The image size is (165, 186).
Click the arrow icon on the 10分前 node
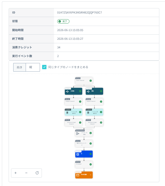pos(67,91)
